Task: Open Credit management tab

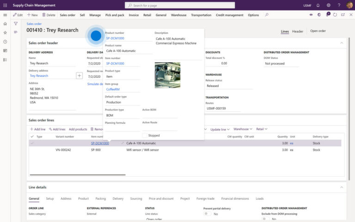Action: 230,15
